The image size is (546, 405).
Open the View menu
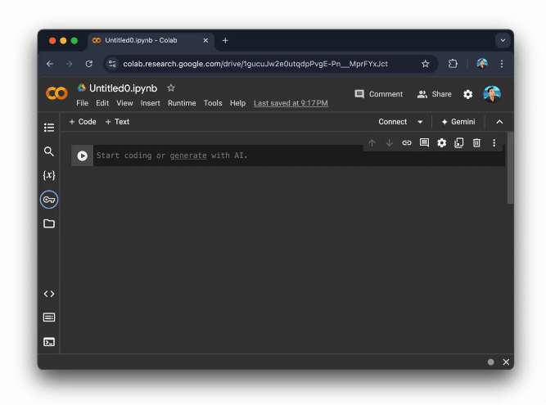tap(124, 103)
